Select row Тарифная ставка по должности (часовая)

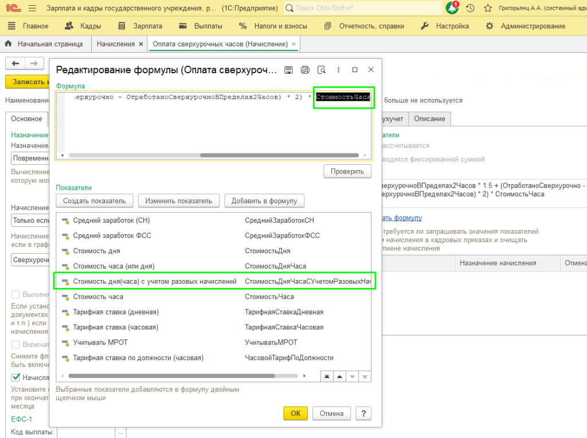click(214, 358)
